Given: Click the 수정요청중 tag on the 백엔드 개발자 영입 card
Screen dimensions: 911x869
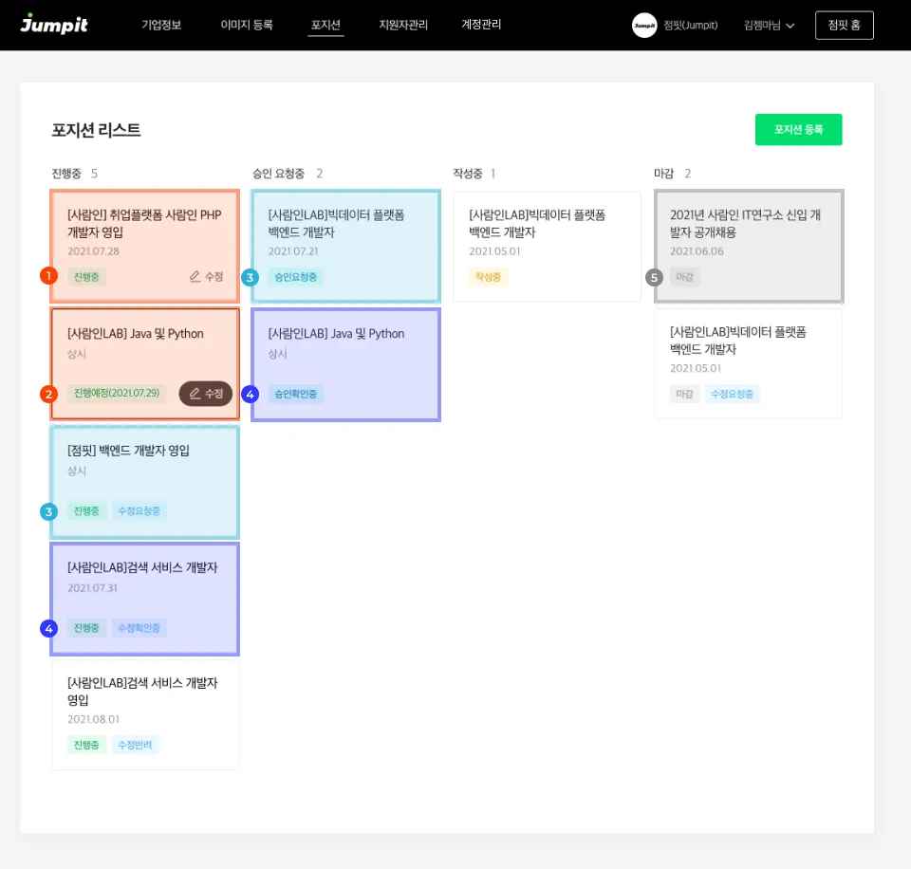Looking at the screenshot, I should pos(139,511).
